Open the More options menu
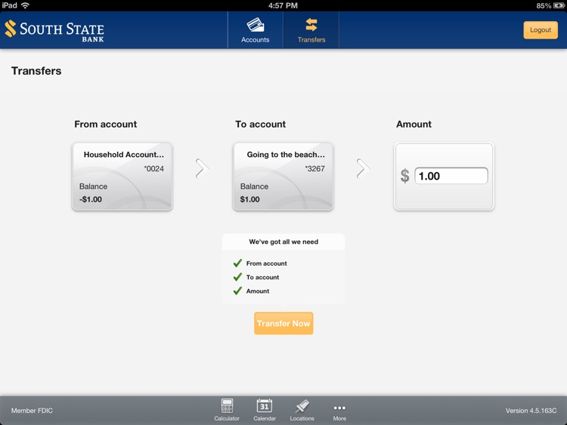 339,412
